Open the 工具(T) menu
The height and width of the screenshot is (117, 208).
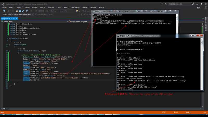coord(59,8)
